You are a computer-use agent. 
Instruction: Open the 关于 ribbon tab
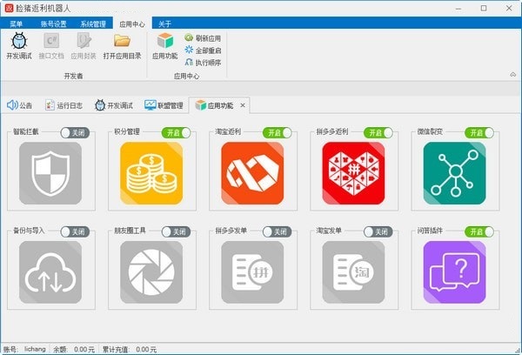pyautogui.click(x=164, y=23)
